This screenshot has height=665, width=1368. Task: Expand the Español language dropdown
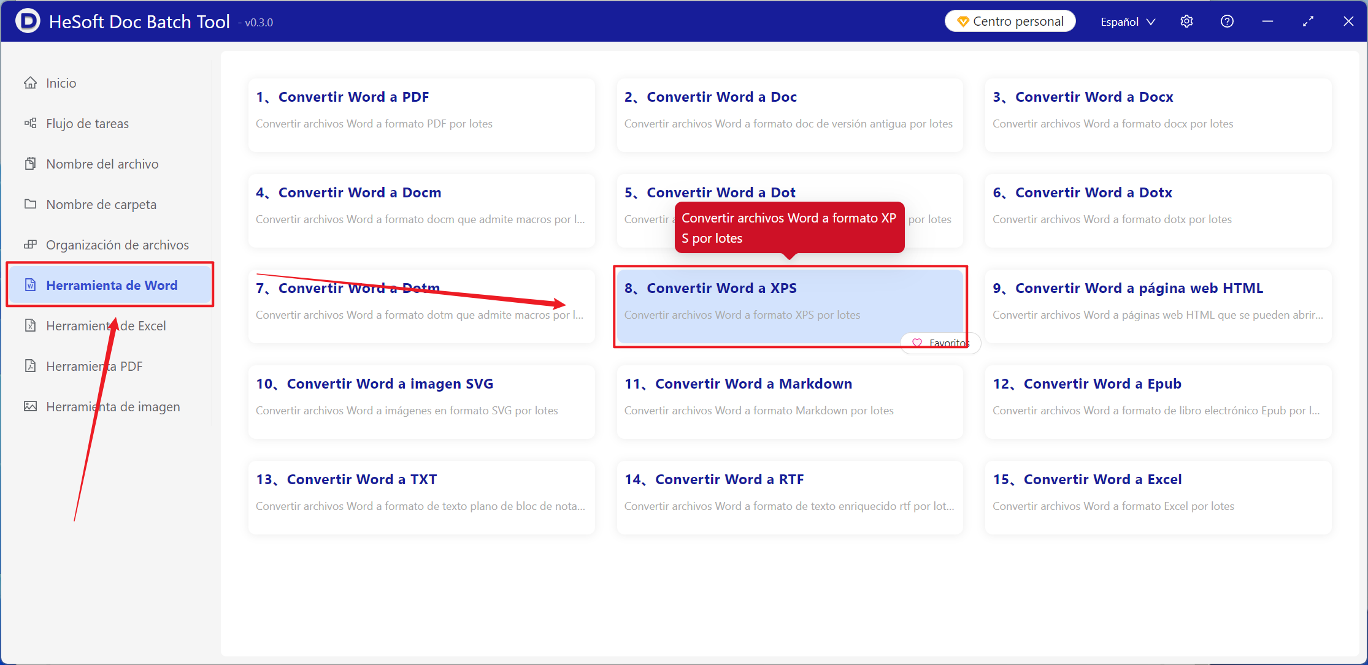1128,21
